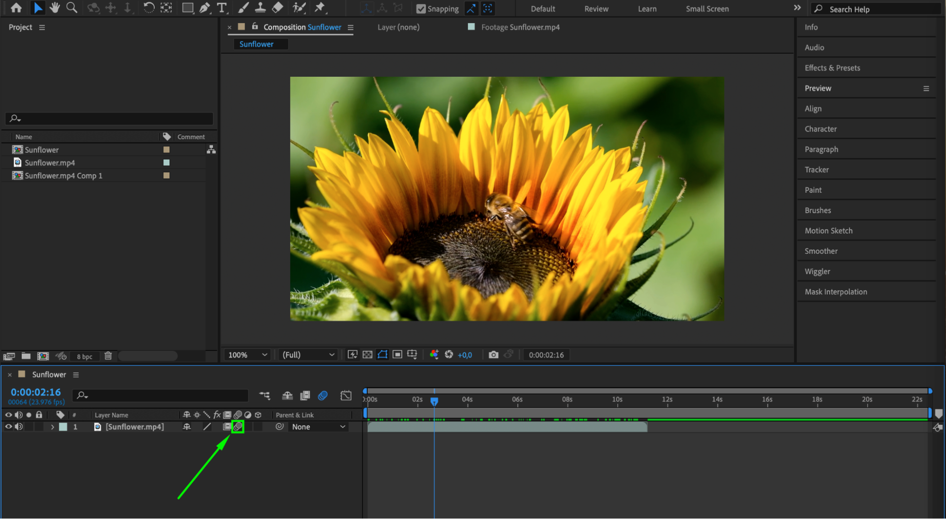Switch to the Footage Sunflower.mp4 tab
This screenshot has height=519, width=946.
click(x=520, y=27)
